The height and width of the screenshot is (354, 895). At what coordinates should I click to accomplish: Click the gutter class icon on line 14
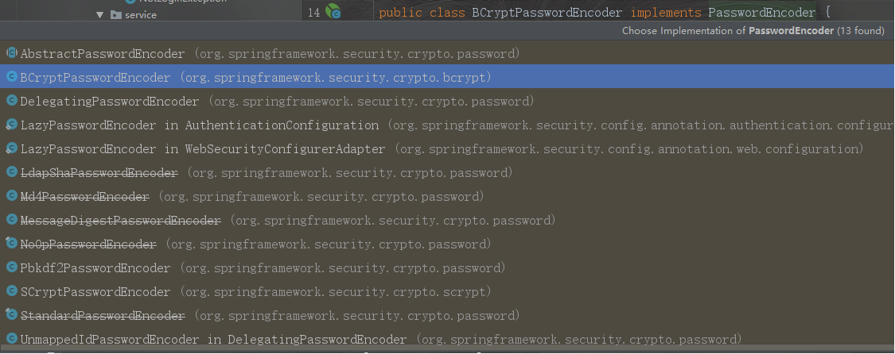(x=333, y=12)
